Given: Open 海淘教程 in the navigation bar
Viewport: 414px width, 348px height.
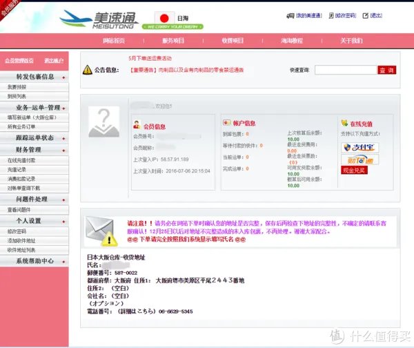Looking at the screenshot, I should [x=292, y=41].
